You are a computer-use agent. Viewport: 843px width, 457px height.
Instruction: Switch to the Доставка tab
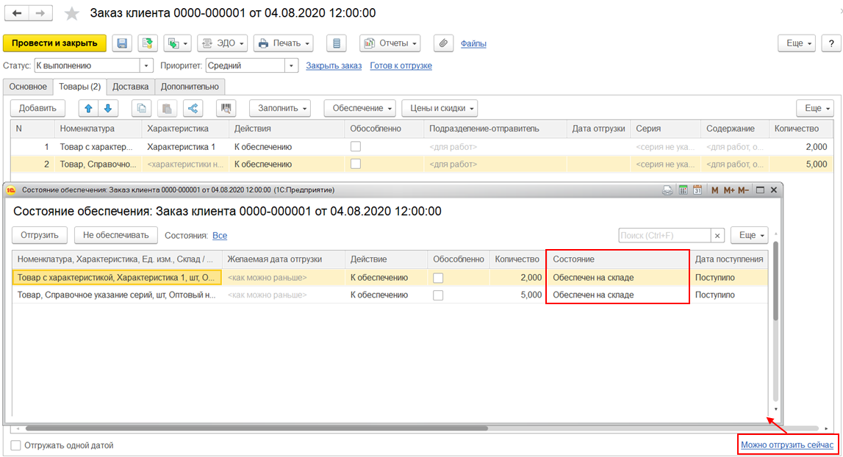131,87
